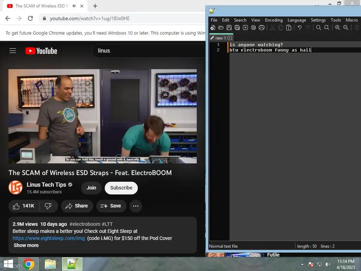Click the Copy toolbar icon

(281, 28)
